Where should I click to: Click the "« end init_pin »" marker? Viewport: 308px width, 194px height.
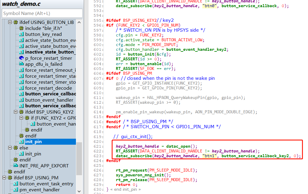pos(125,190)
